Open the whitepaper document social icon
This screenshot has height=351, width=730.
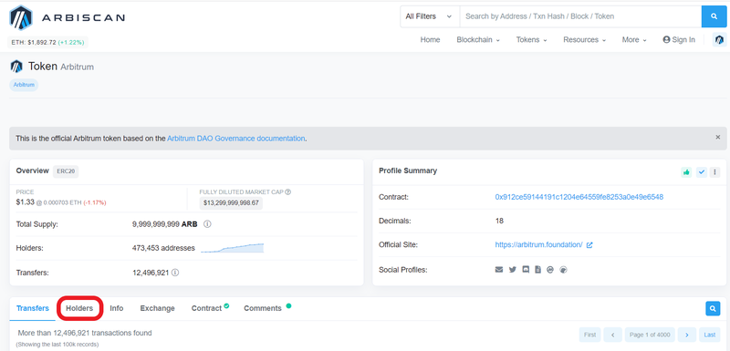537,270
